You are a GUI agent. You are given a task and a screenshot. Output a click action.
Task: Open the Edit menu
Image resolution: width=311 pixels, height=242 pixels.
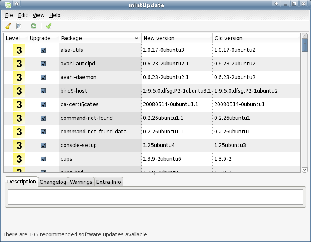23,15
